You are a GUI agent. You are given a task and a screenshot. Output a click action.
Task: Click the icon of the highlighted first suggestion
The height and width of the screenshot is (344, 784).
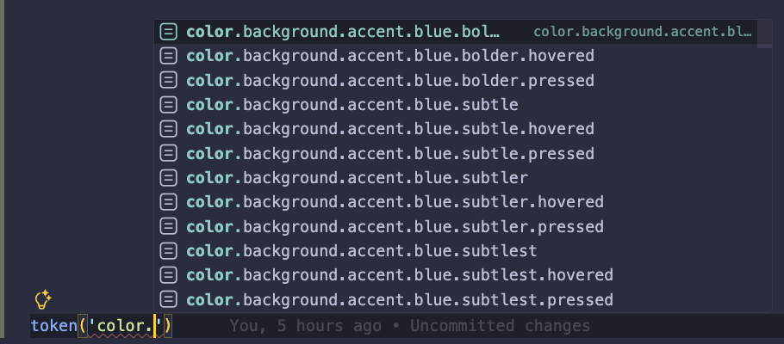coord(170,32)
